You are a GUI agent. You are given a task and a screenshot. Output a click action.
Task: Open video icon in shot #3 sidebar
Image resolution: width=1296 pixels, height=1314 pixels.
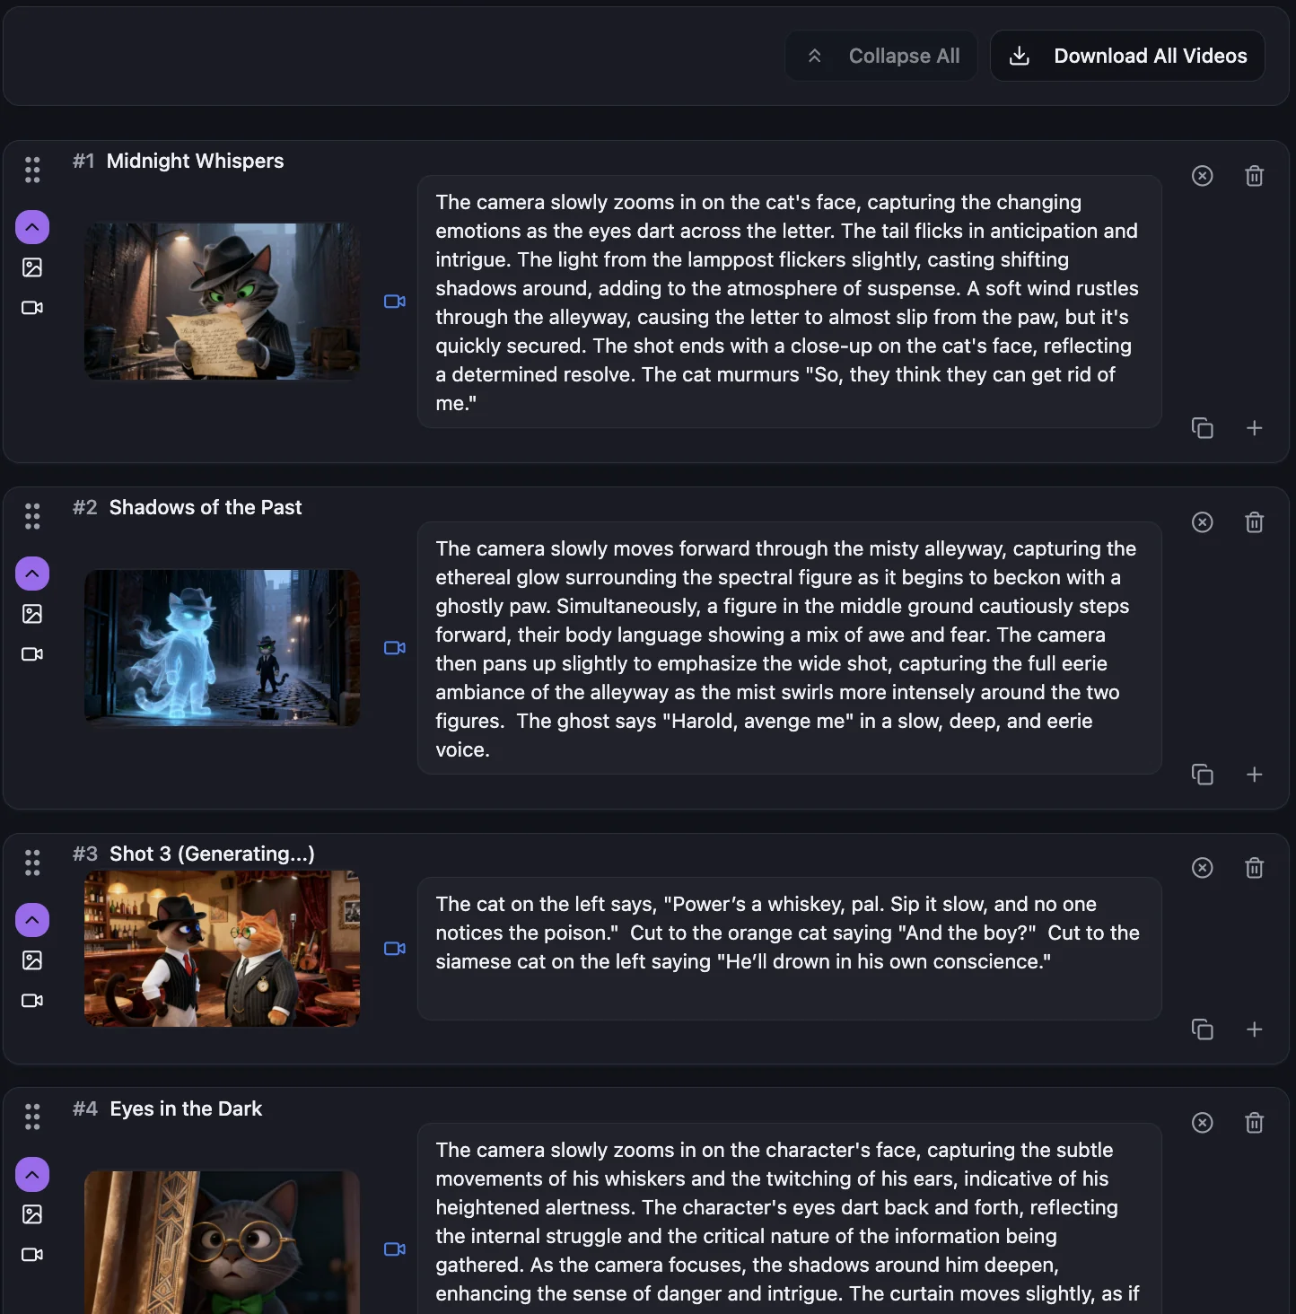click(x=32, y=1000)
